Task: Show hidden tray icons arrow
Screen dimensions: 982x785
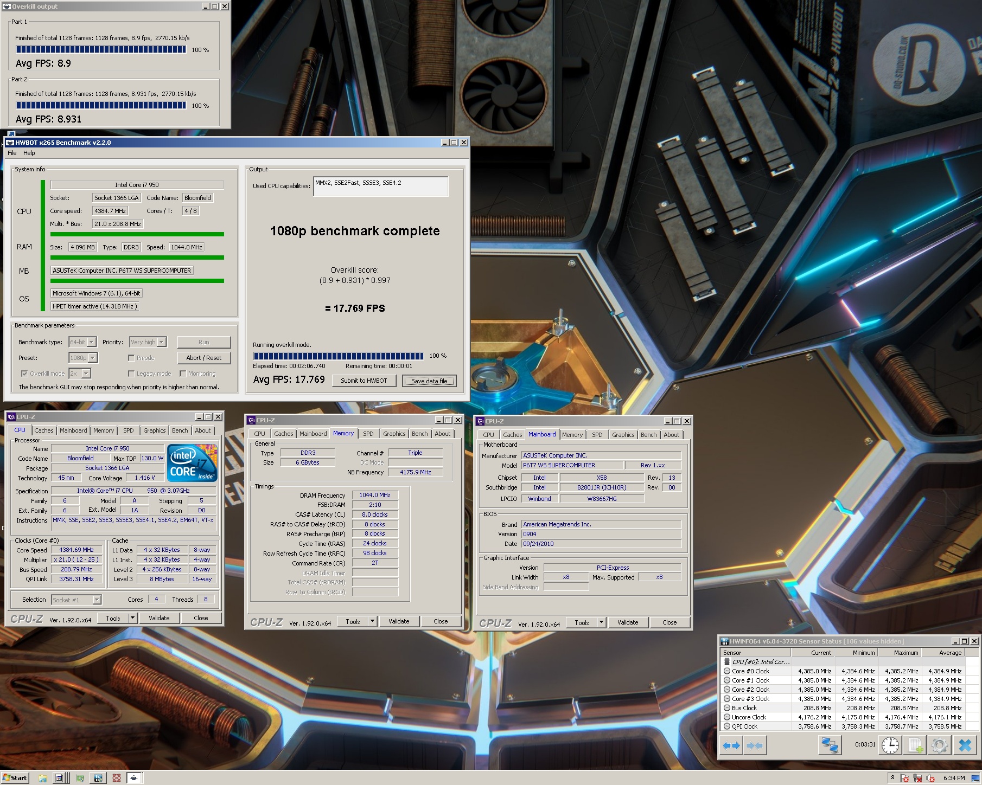Action: pyautogui.click(x=892, y=777)
